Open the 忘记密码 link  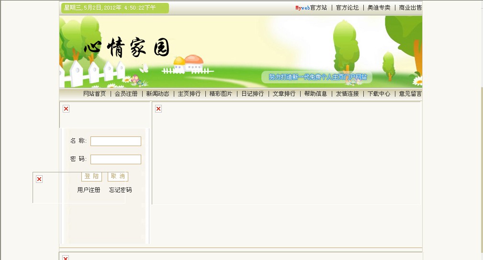121,190
